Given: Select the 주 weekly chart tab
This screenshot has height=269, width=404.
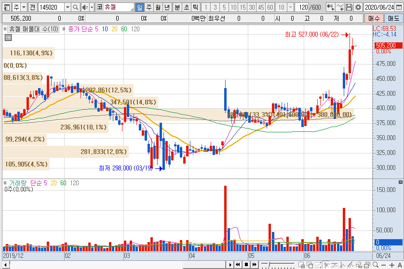Looking at the screenshot, I should (148, 7).
